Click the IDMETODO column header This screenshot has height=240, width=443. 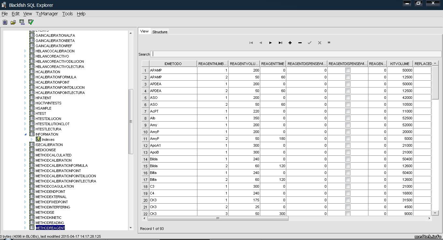click(x=173, y=64)
